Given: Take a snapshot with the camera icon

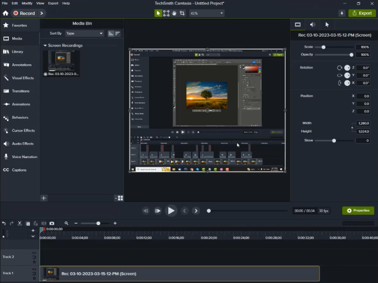Looking at the screenshot, I should (x=52, y=223).
